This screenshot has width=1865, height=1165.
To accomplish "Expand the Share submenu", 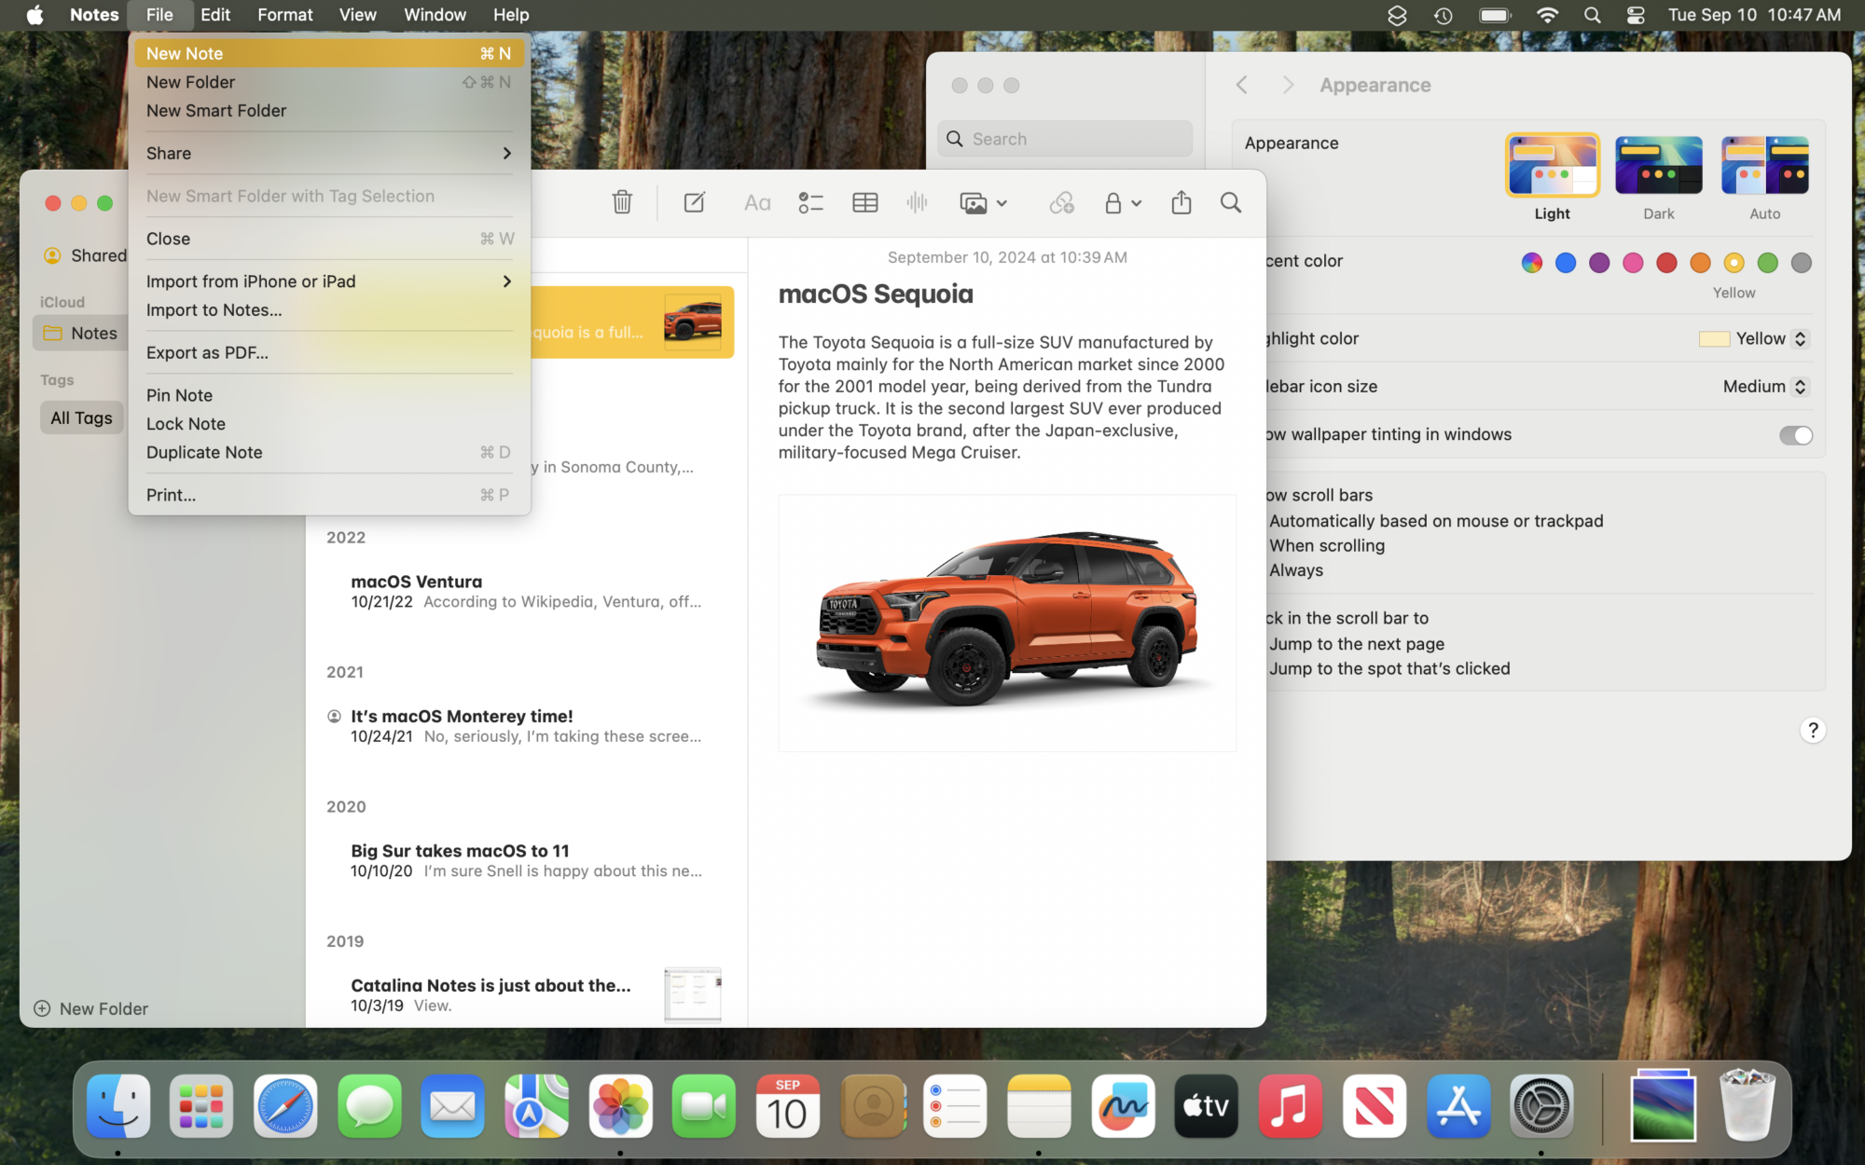I will click(328, 153).
